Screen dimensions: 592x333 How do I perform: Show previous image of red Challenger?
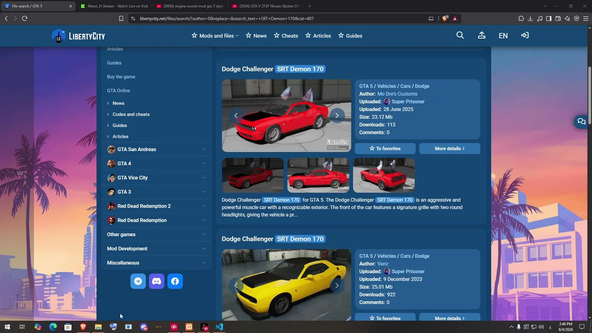click(236, 116)
